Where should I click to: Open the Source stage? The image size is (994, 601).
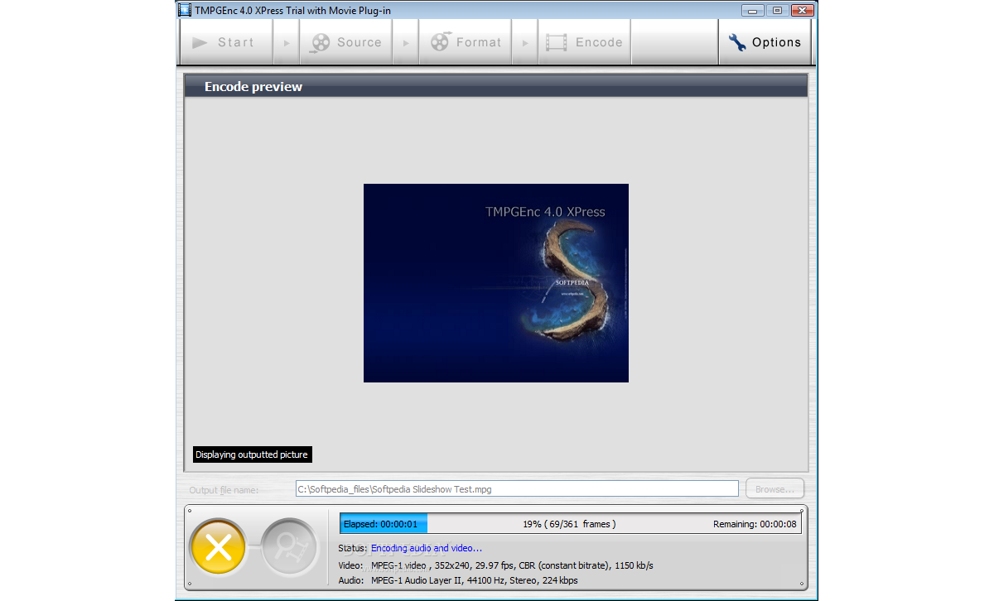tap(346, 42)
